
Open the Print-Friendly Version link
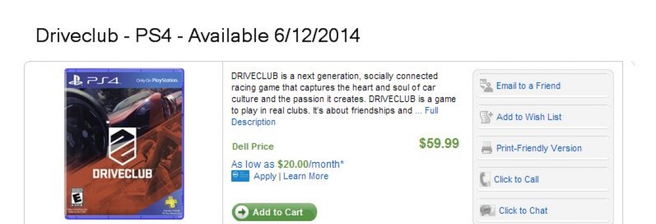point(539,148)
